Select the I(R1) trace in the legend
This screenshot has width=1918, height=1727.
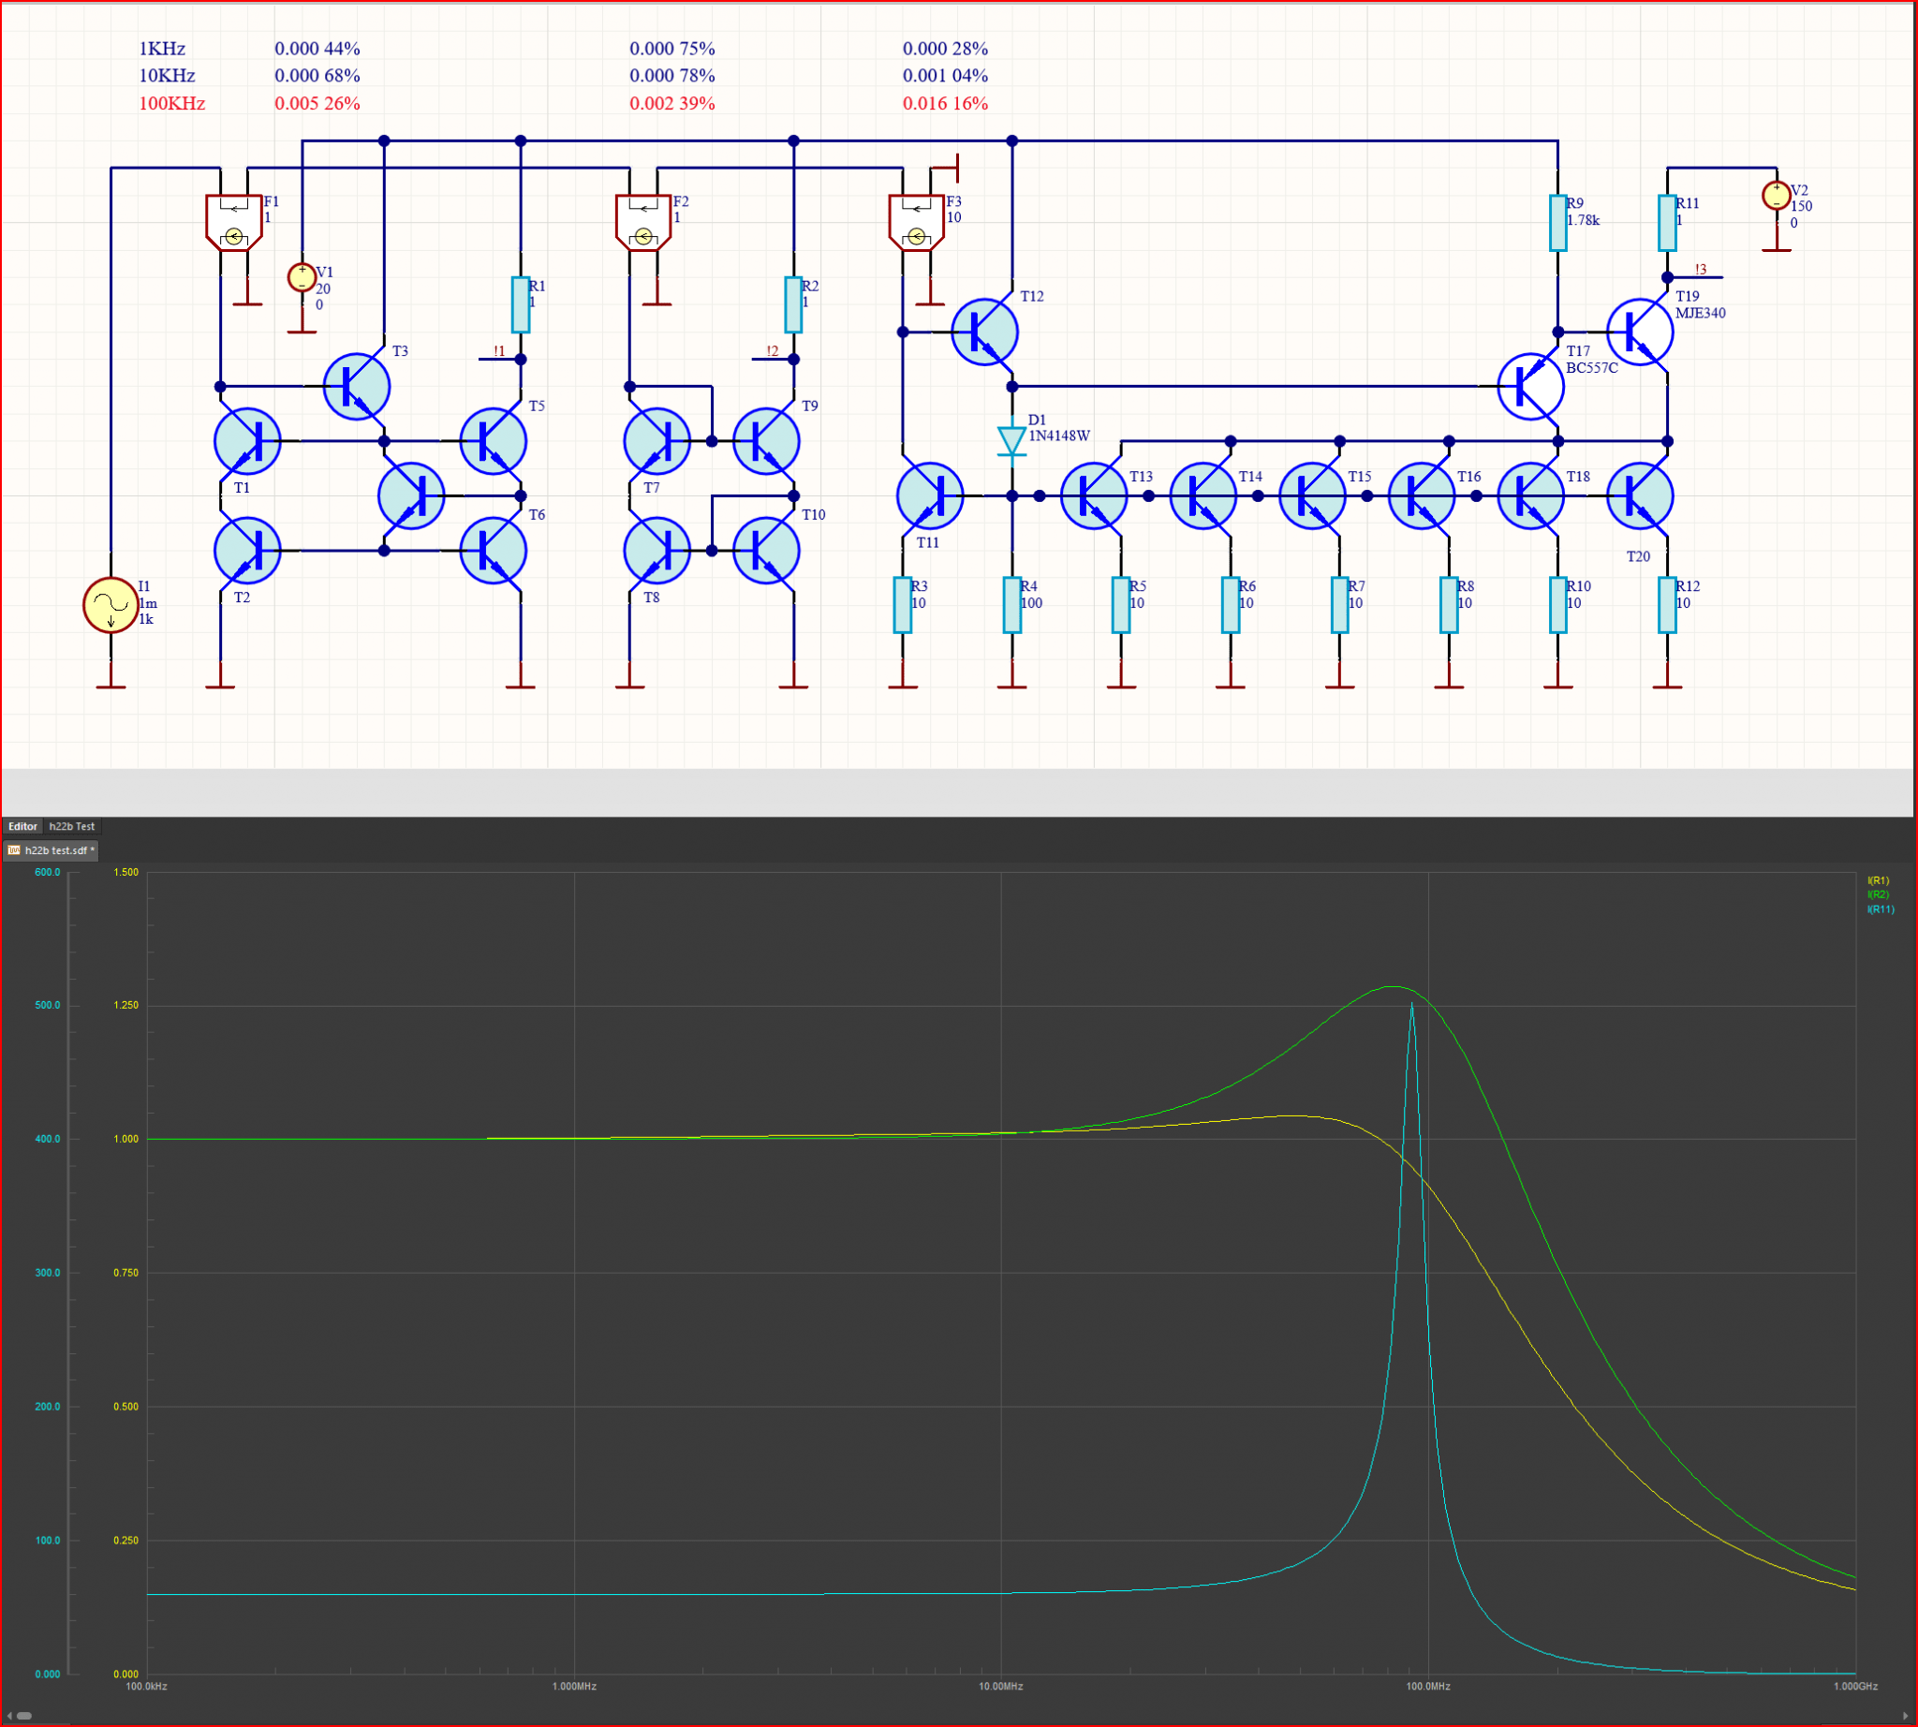(x=1877, y=880)
